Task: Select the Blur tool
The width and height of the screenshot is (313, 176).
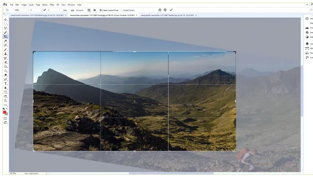Action: [x=5, y=71]
